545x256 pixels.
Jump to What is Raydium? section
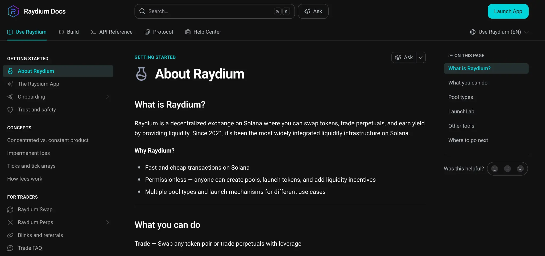point(486,68)
